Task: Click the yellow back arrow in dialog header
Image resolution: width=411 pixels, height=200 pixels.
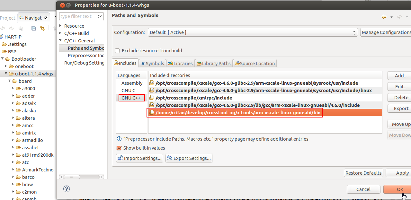Action: pyautogui.click(x=384, y=17)
